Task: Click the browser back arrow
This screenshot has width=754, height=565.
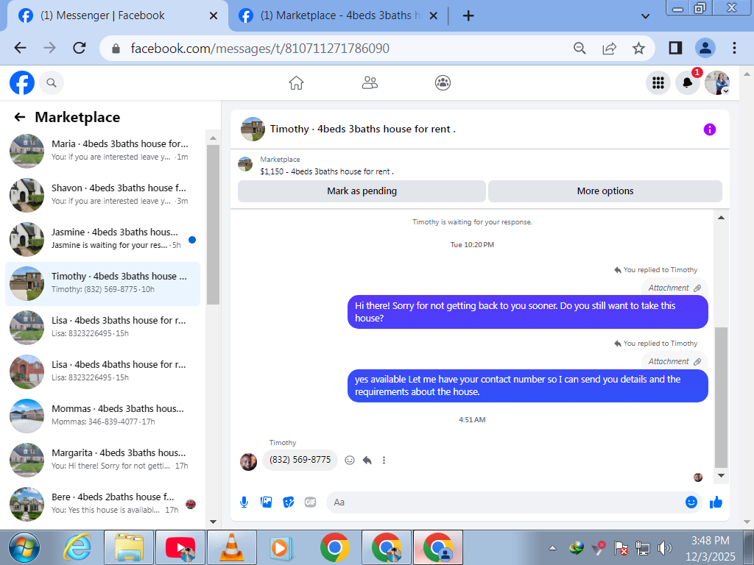Action: tap(20, 48)
